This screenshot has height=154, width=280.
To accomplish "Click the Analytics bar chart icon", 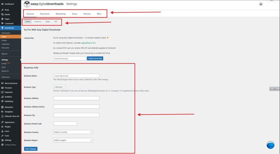I will pos(2,97).
